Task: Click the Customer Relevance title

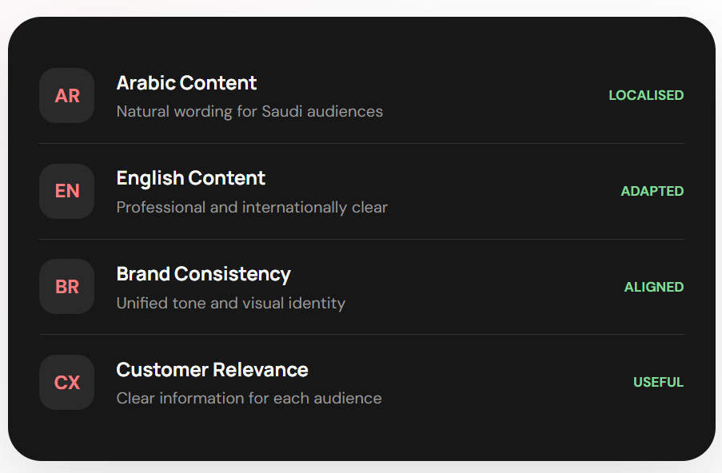Action: pos(212,370)
